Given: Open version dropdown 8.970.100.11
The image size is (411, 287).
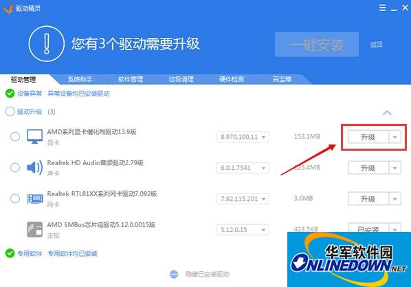Looking at the screenshot, I should [x=243, y=137].
